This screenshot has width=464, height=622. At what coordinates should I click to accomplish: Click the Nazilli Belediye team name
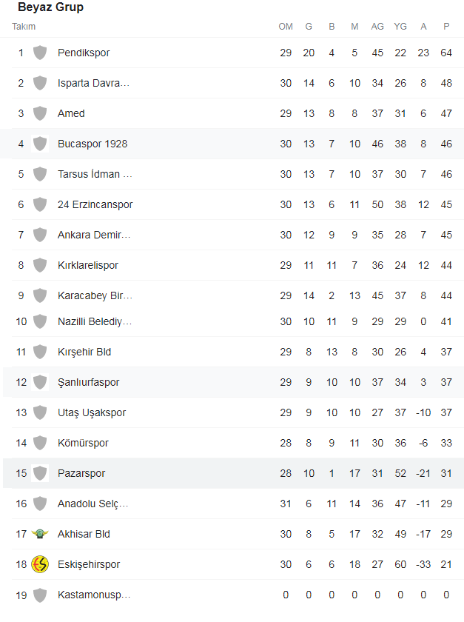click(95, 321)
